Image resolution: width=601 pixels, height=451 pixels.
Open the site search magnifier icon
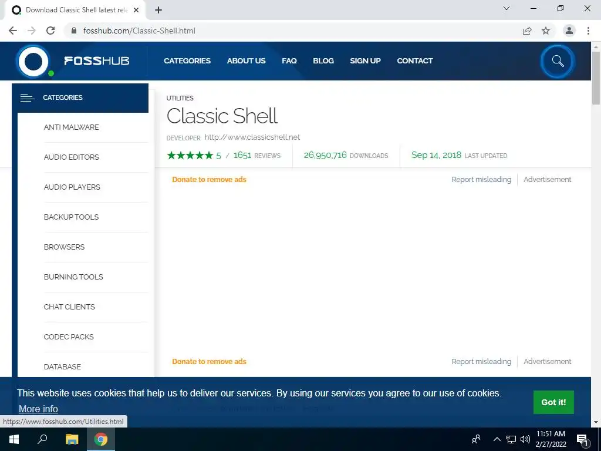tap(558, 61)
